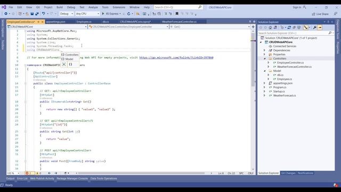Click the Visual Studio logo icon
Screen dimensions: 341x192
(x=4, y=7)
